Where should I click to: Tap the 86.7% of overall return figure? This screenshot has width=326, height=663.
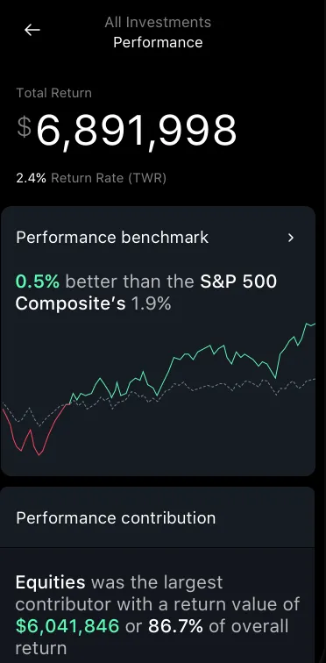pos(175,626)
